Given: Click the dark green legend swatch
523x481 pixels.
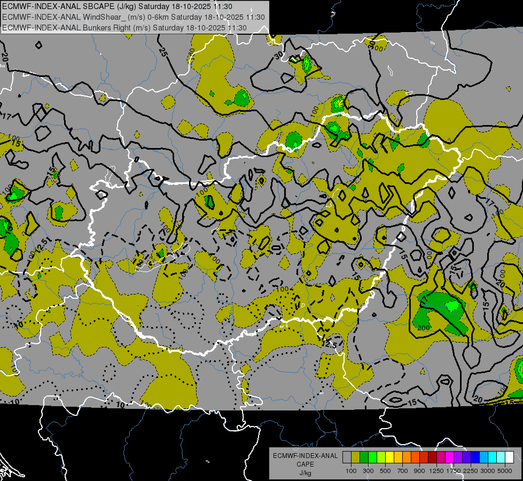Looking at the screenshot, I should [364, 457].
